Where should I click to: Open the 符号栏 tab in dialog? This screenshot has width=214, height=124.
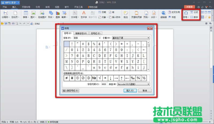95,33
